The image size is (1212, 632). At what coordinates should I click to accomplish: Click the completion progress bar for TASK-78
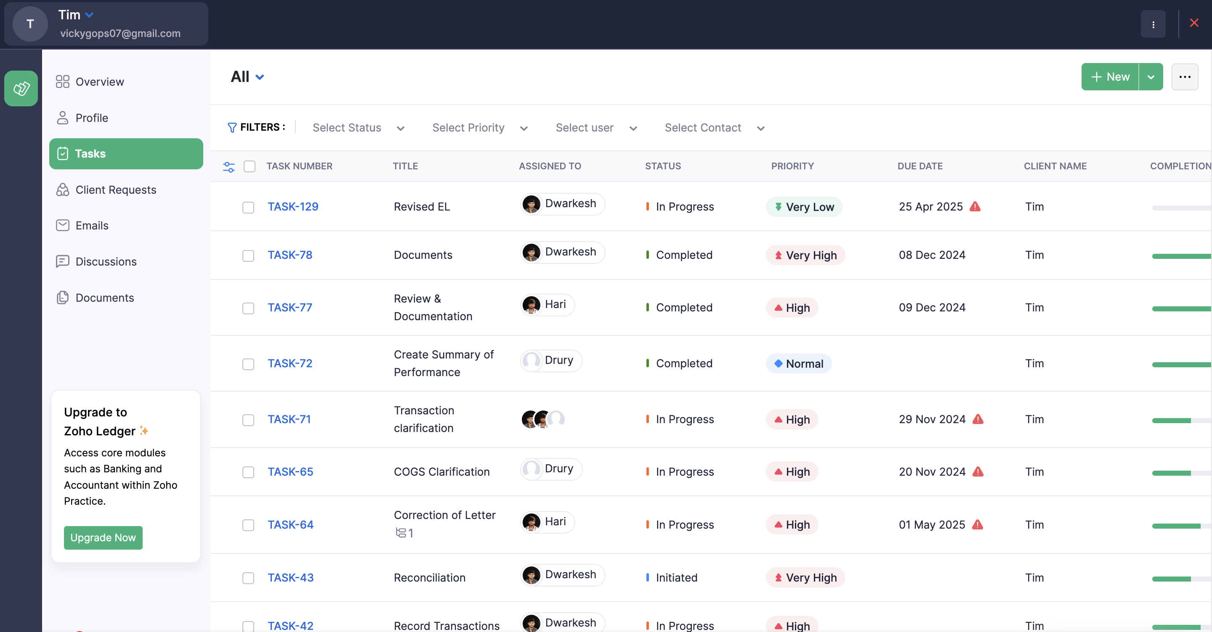click(1181, 257)
